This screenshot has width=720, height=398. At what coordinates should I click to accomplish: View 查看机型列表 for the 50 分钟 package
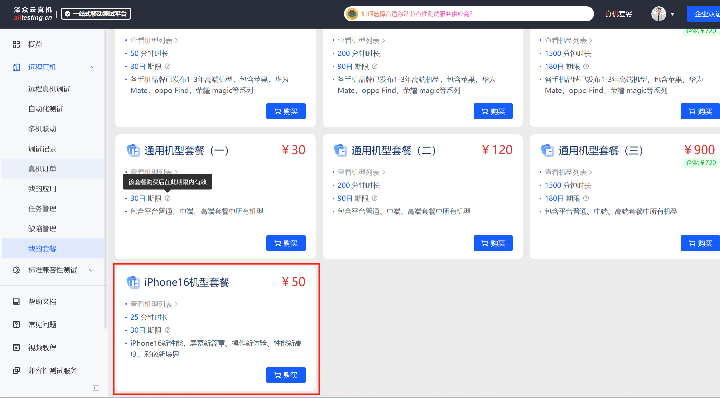click(x=154, y=40)
